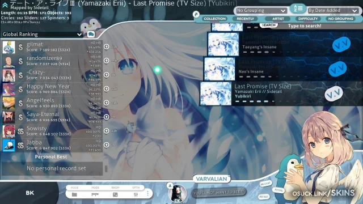Click the up-arrow icon on randomizer89's row
363x204 pixels.
[106, 61]
